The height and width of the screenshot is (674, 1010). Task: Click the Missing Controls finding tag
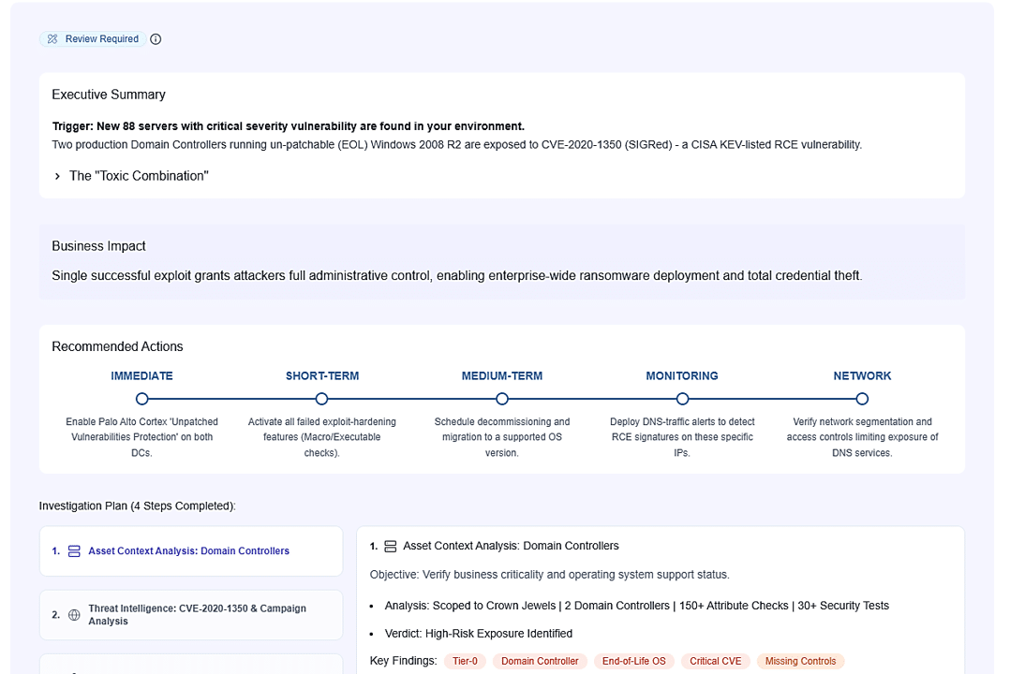(800, 661)
